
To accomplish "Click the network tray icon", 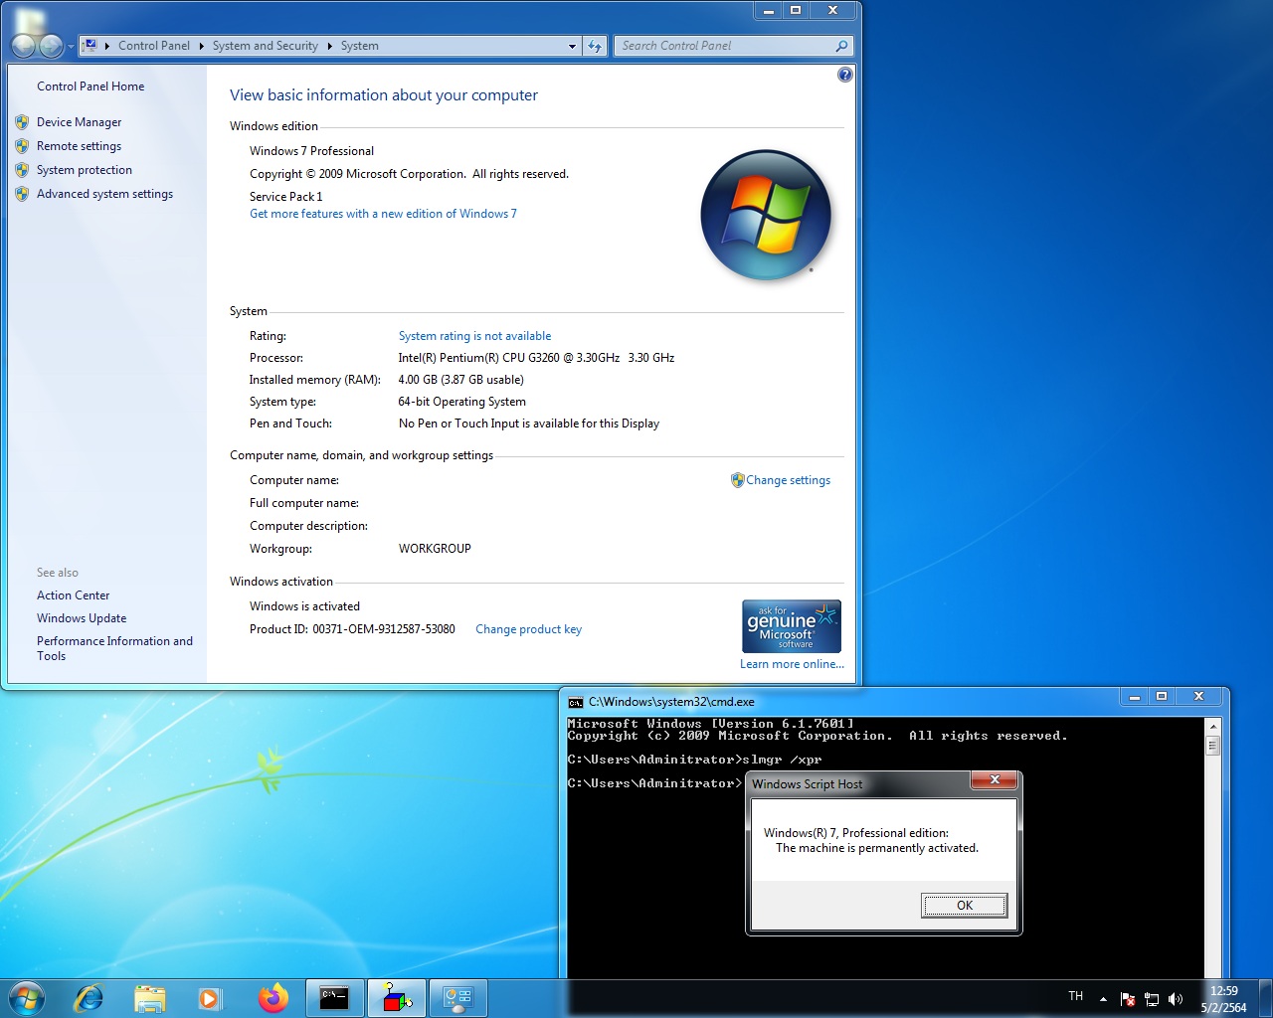I will tap(1152, 999).
